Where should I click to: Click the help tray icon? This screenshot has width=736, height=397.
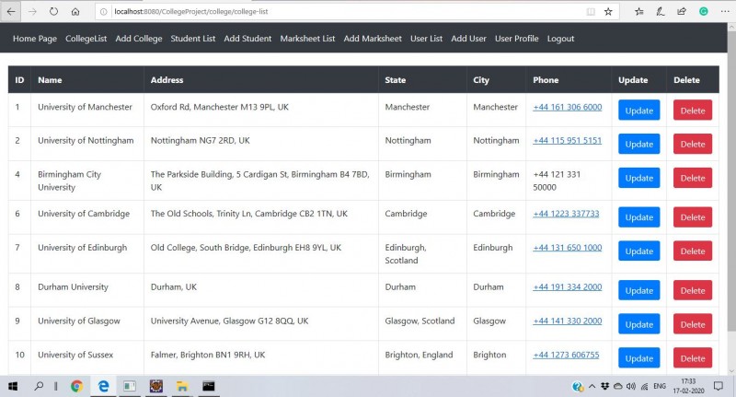(x=578, y=386)
